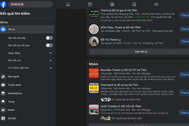Screen dimensions: 189x126
Task: Select the Mọi người filter
Action: pyautogui.click(x=27, y=77)
